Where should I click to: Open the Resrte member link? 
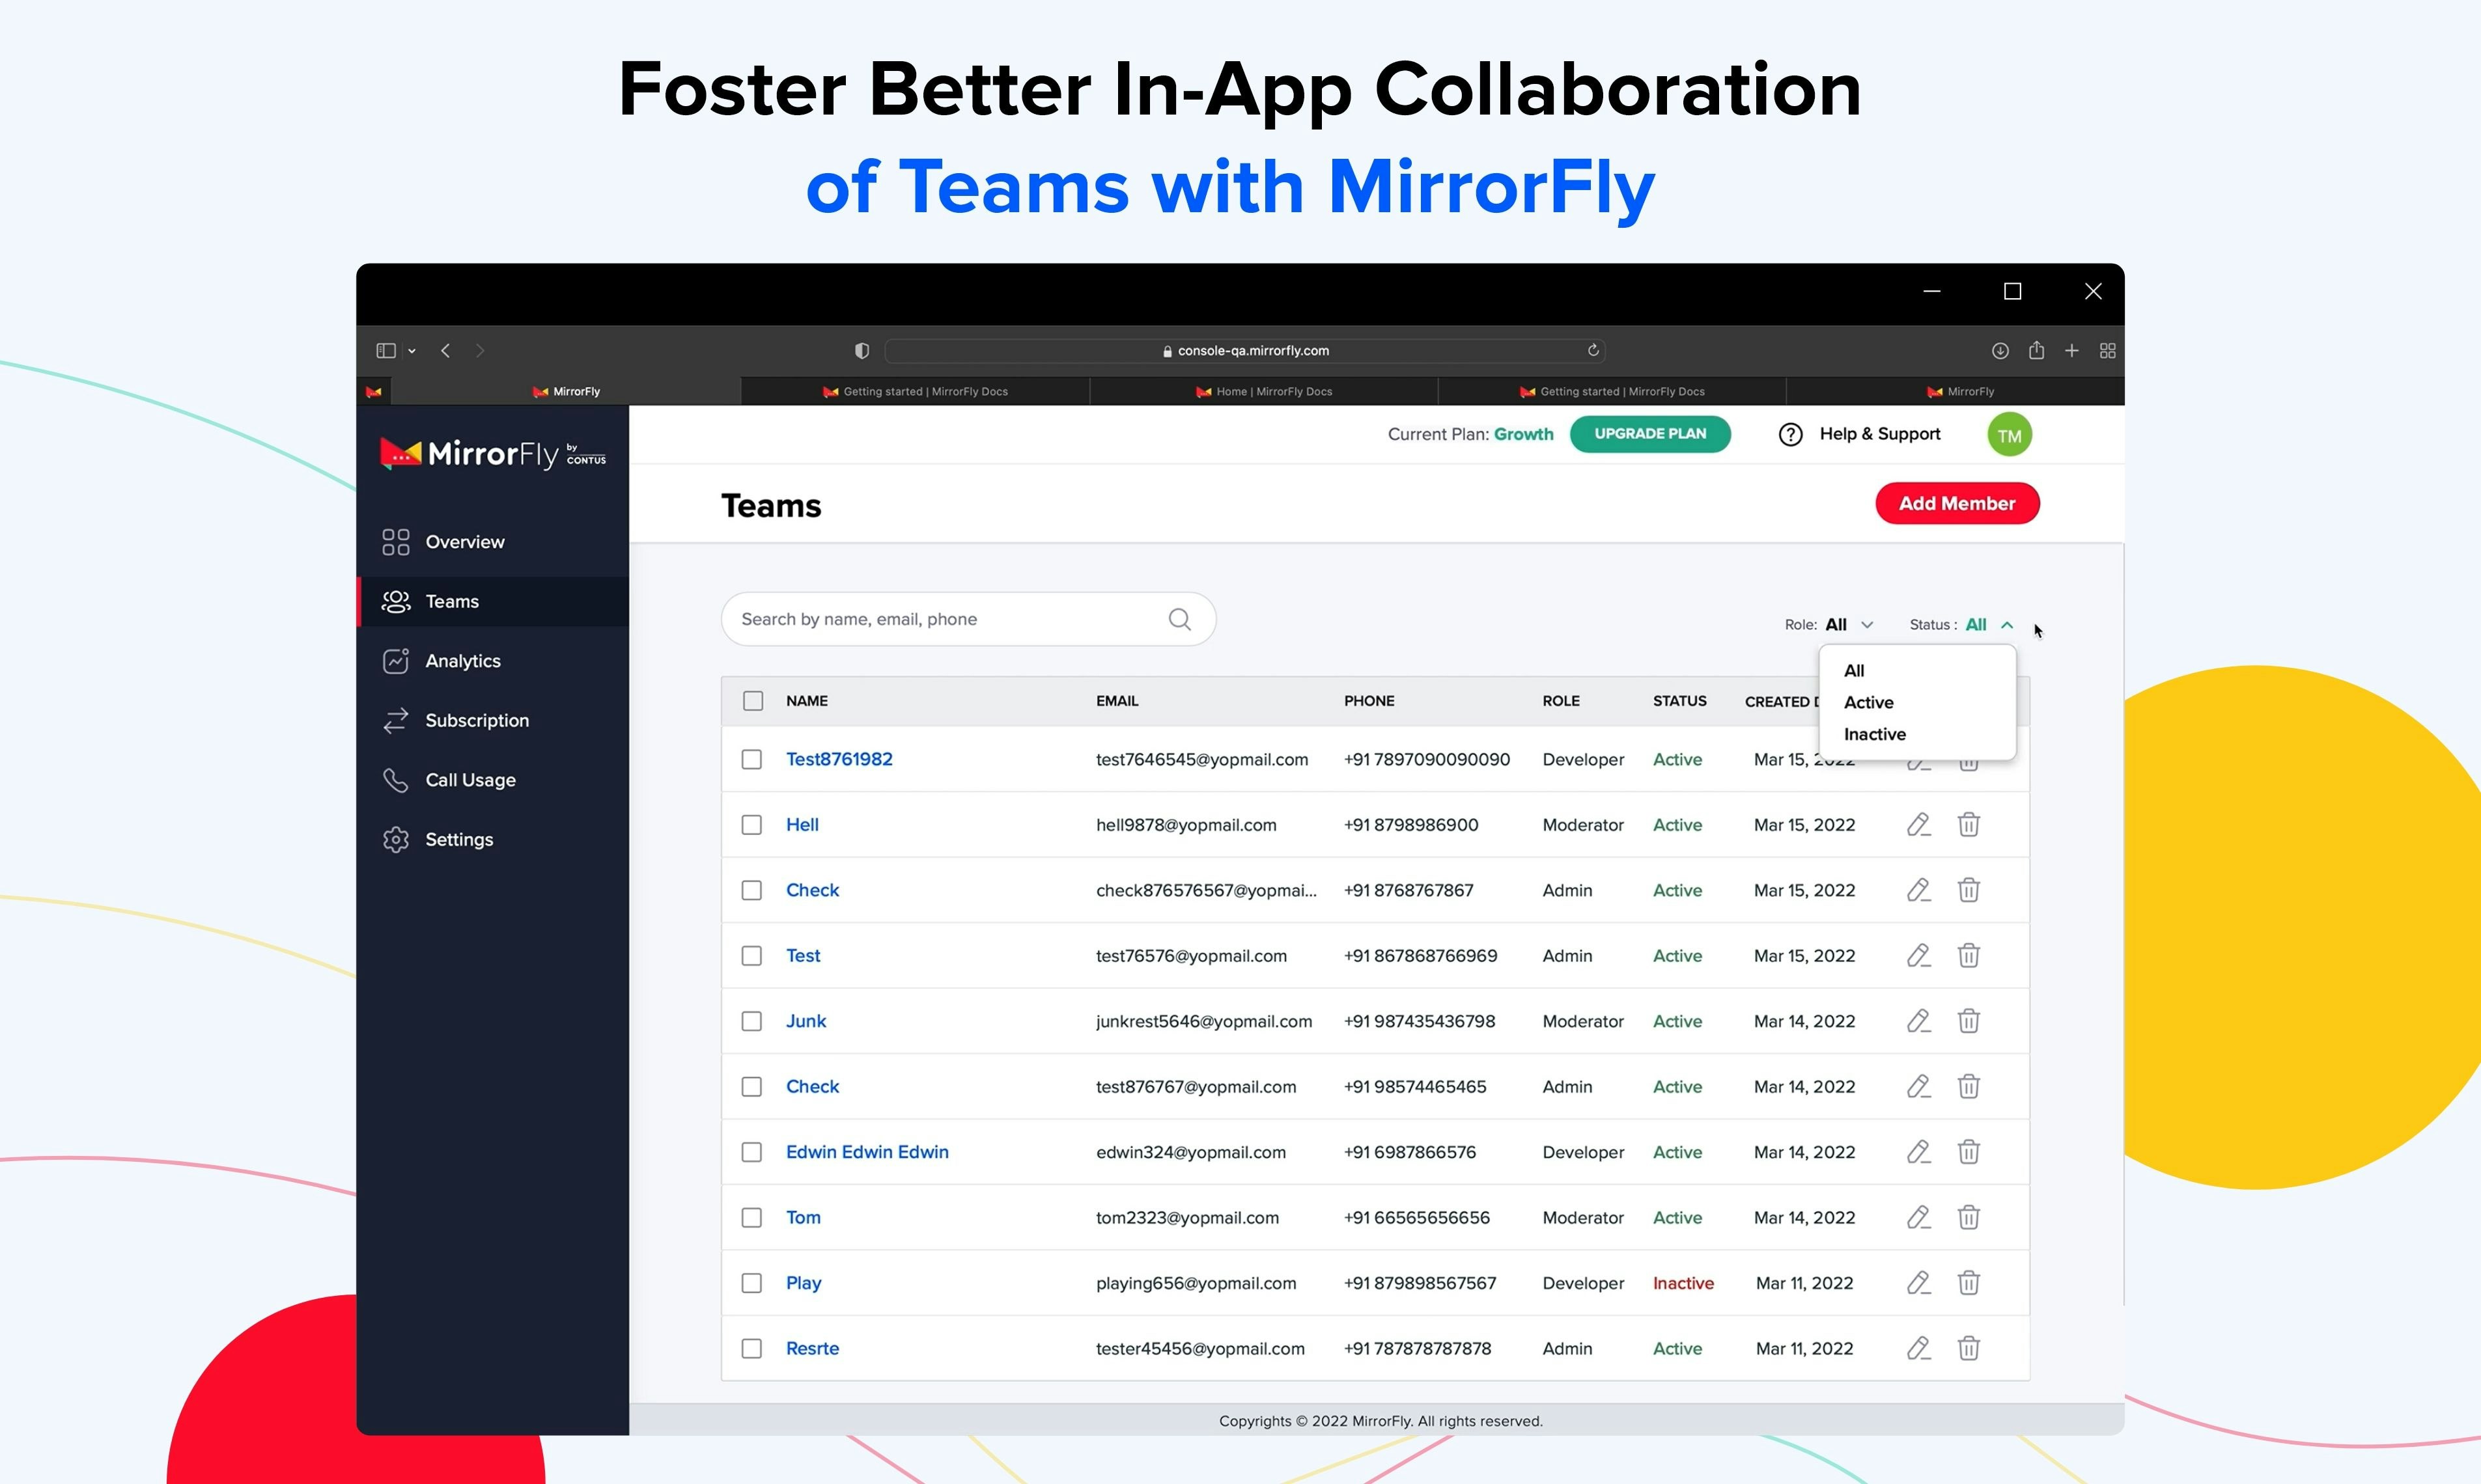click(812, 1348)
